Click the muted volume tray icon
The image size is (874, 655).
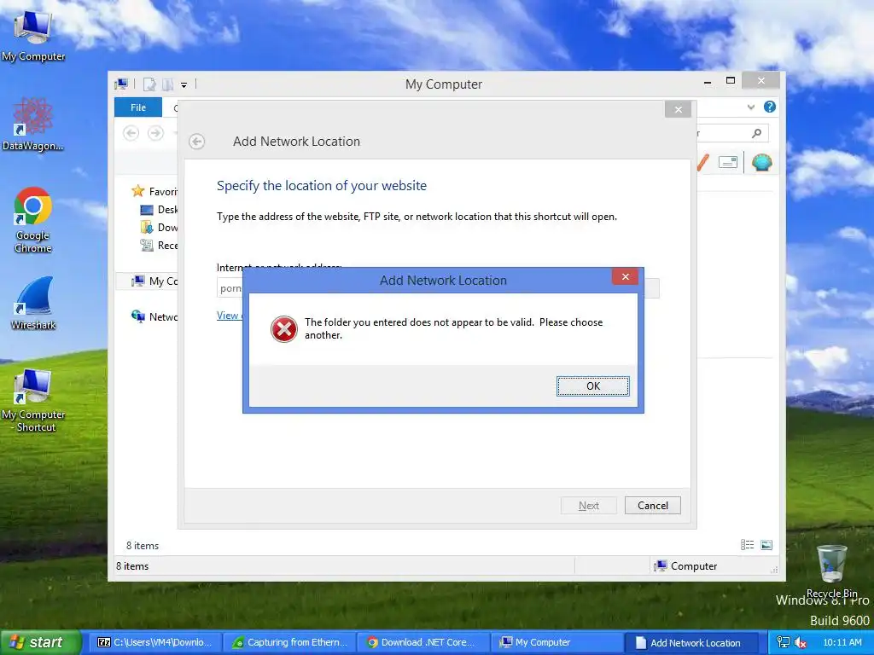[801, 642]
